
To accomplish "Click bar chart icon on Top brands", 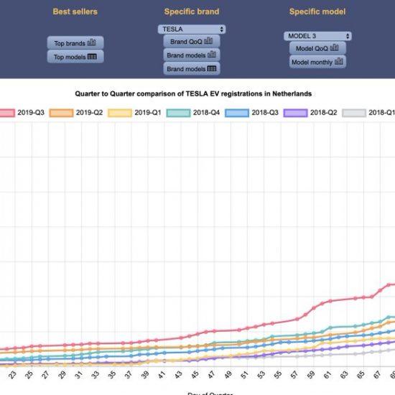I will [91, 43].
